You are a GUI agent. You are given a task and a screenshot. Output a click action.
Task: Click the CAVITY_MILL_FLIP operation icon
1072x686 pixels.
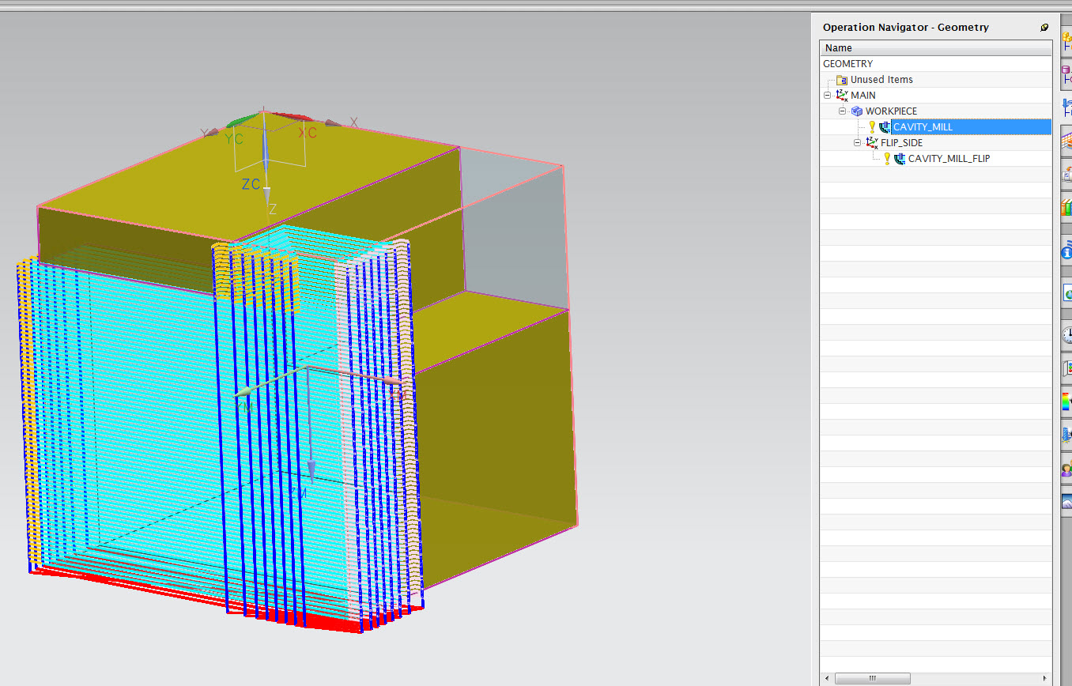[x=900, y=158]
